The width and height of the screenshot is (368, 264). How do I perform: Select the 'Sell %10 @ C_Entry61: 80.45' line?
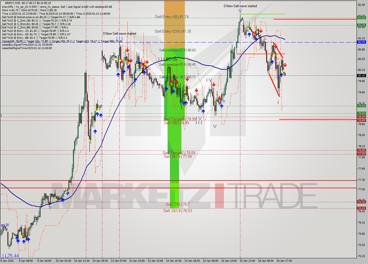tap(36, 24)
